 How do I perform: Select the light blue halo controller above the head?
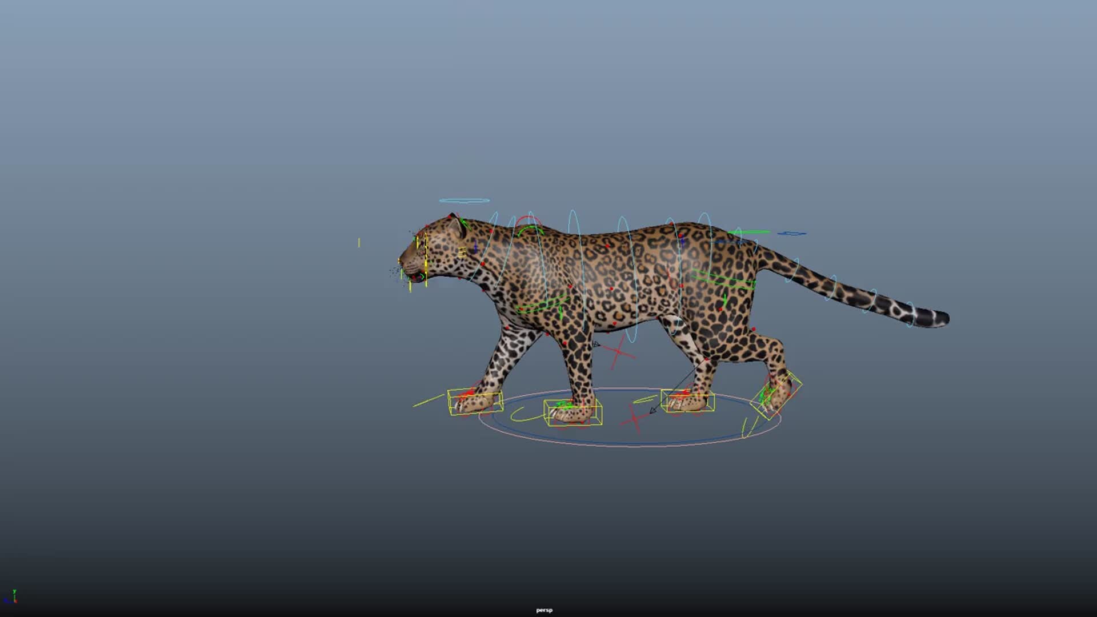coord(463,200)
